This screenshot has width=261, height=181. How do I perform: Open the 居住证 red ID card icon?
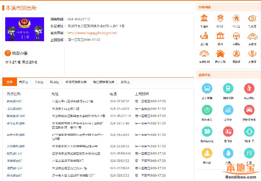(228, 132)
